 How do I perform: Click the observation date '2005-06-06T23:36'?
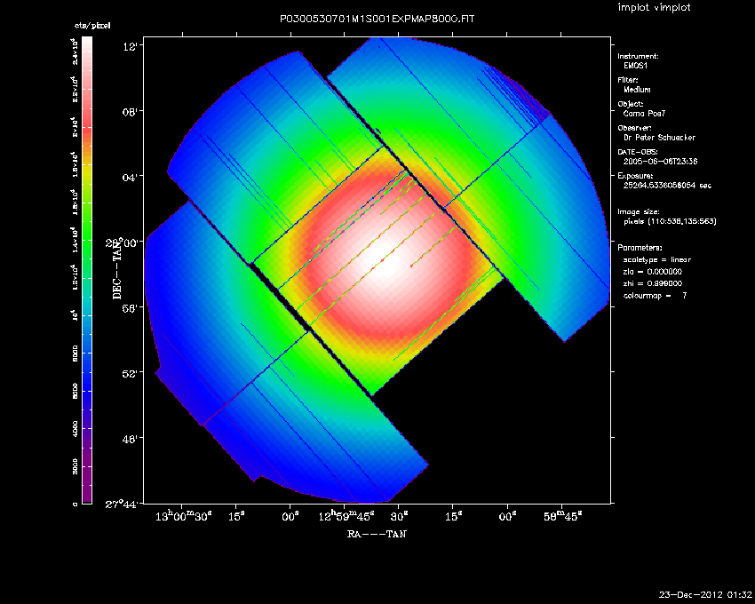pyautogui.click(x=661, y=162)
